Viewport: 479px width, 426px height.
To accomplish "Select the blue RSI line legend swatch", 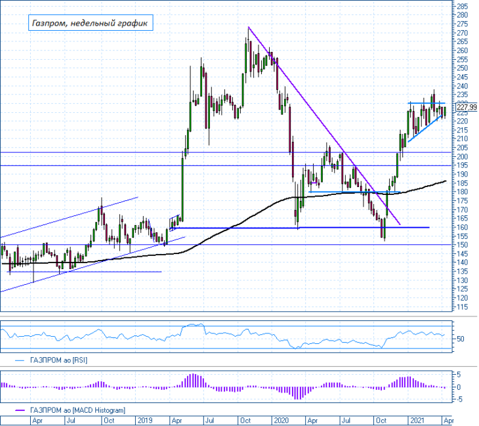I will point(20,360).
